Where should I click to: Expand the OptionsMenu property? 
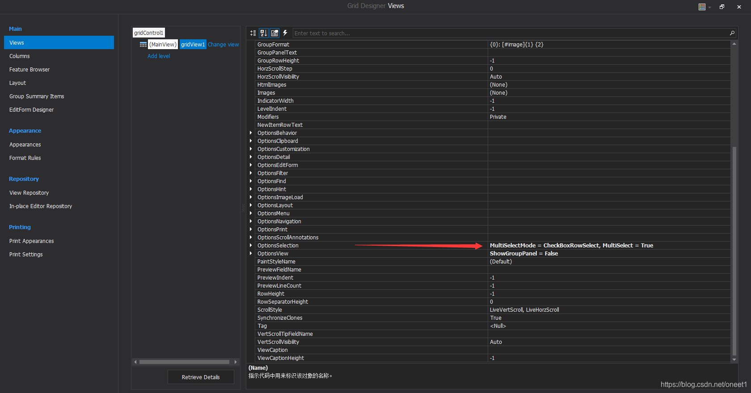point(251,213)
